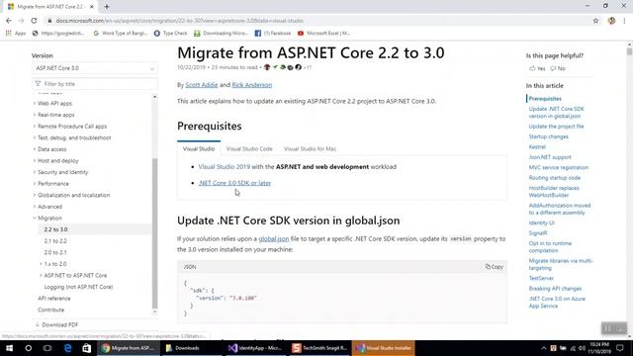Open a new browser tab
633x356 pixels.
coord(107,7)
